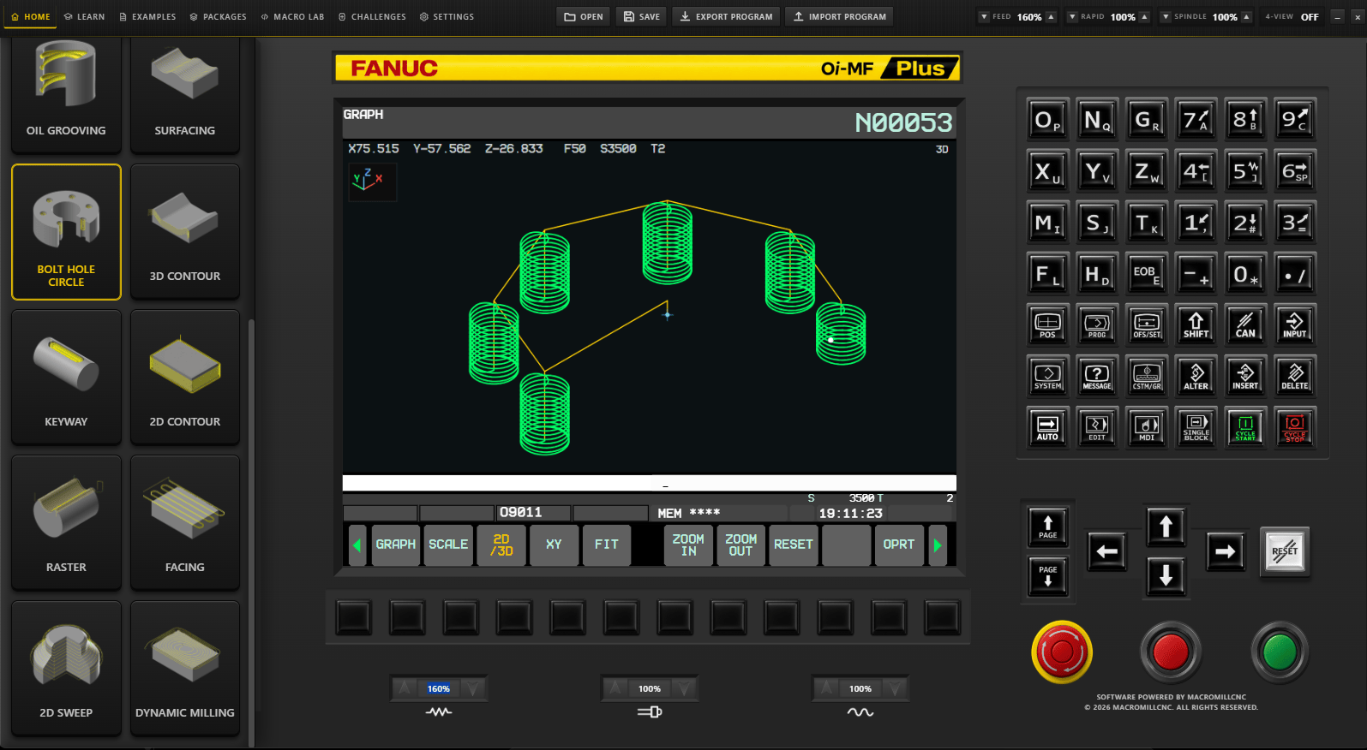Click the FIT softkey
The height and width of the screenshot is (750, 1367).
(607, 545)
